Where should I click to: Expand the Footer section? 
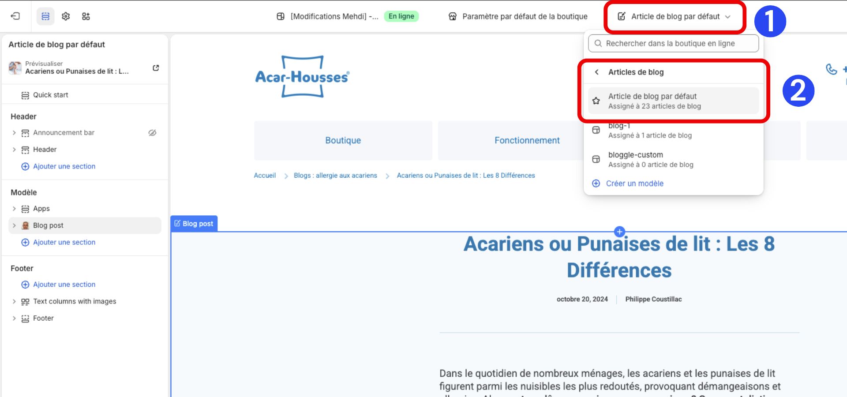[13, 318]
